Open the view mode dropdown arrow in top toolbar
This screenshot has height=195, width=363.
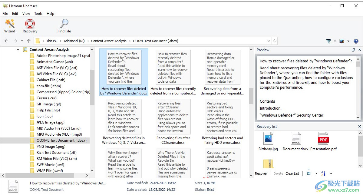(348, 41)
